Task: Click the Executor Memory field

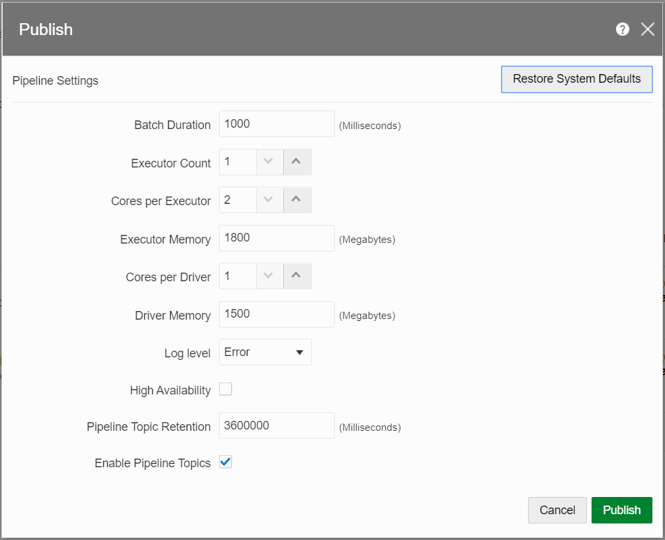Action: 277,238
